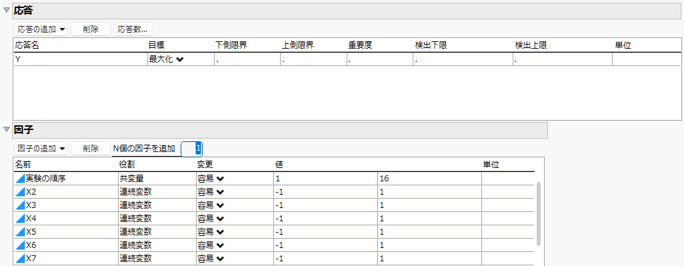Click the continuous factor icon for X5
The image size is (684, 266).
tap(20, 232)
